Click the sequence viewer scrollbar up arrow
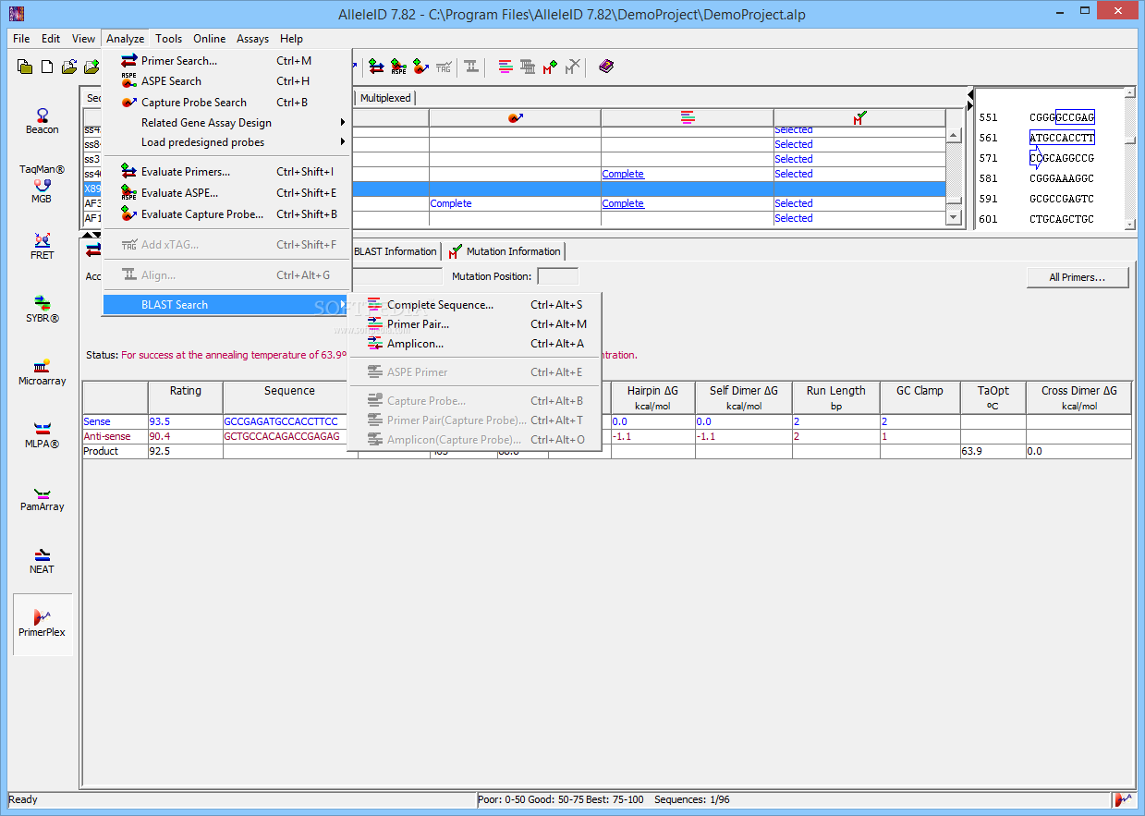The height and width of the screenshot is (816, 1145). pos(1129,94)
